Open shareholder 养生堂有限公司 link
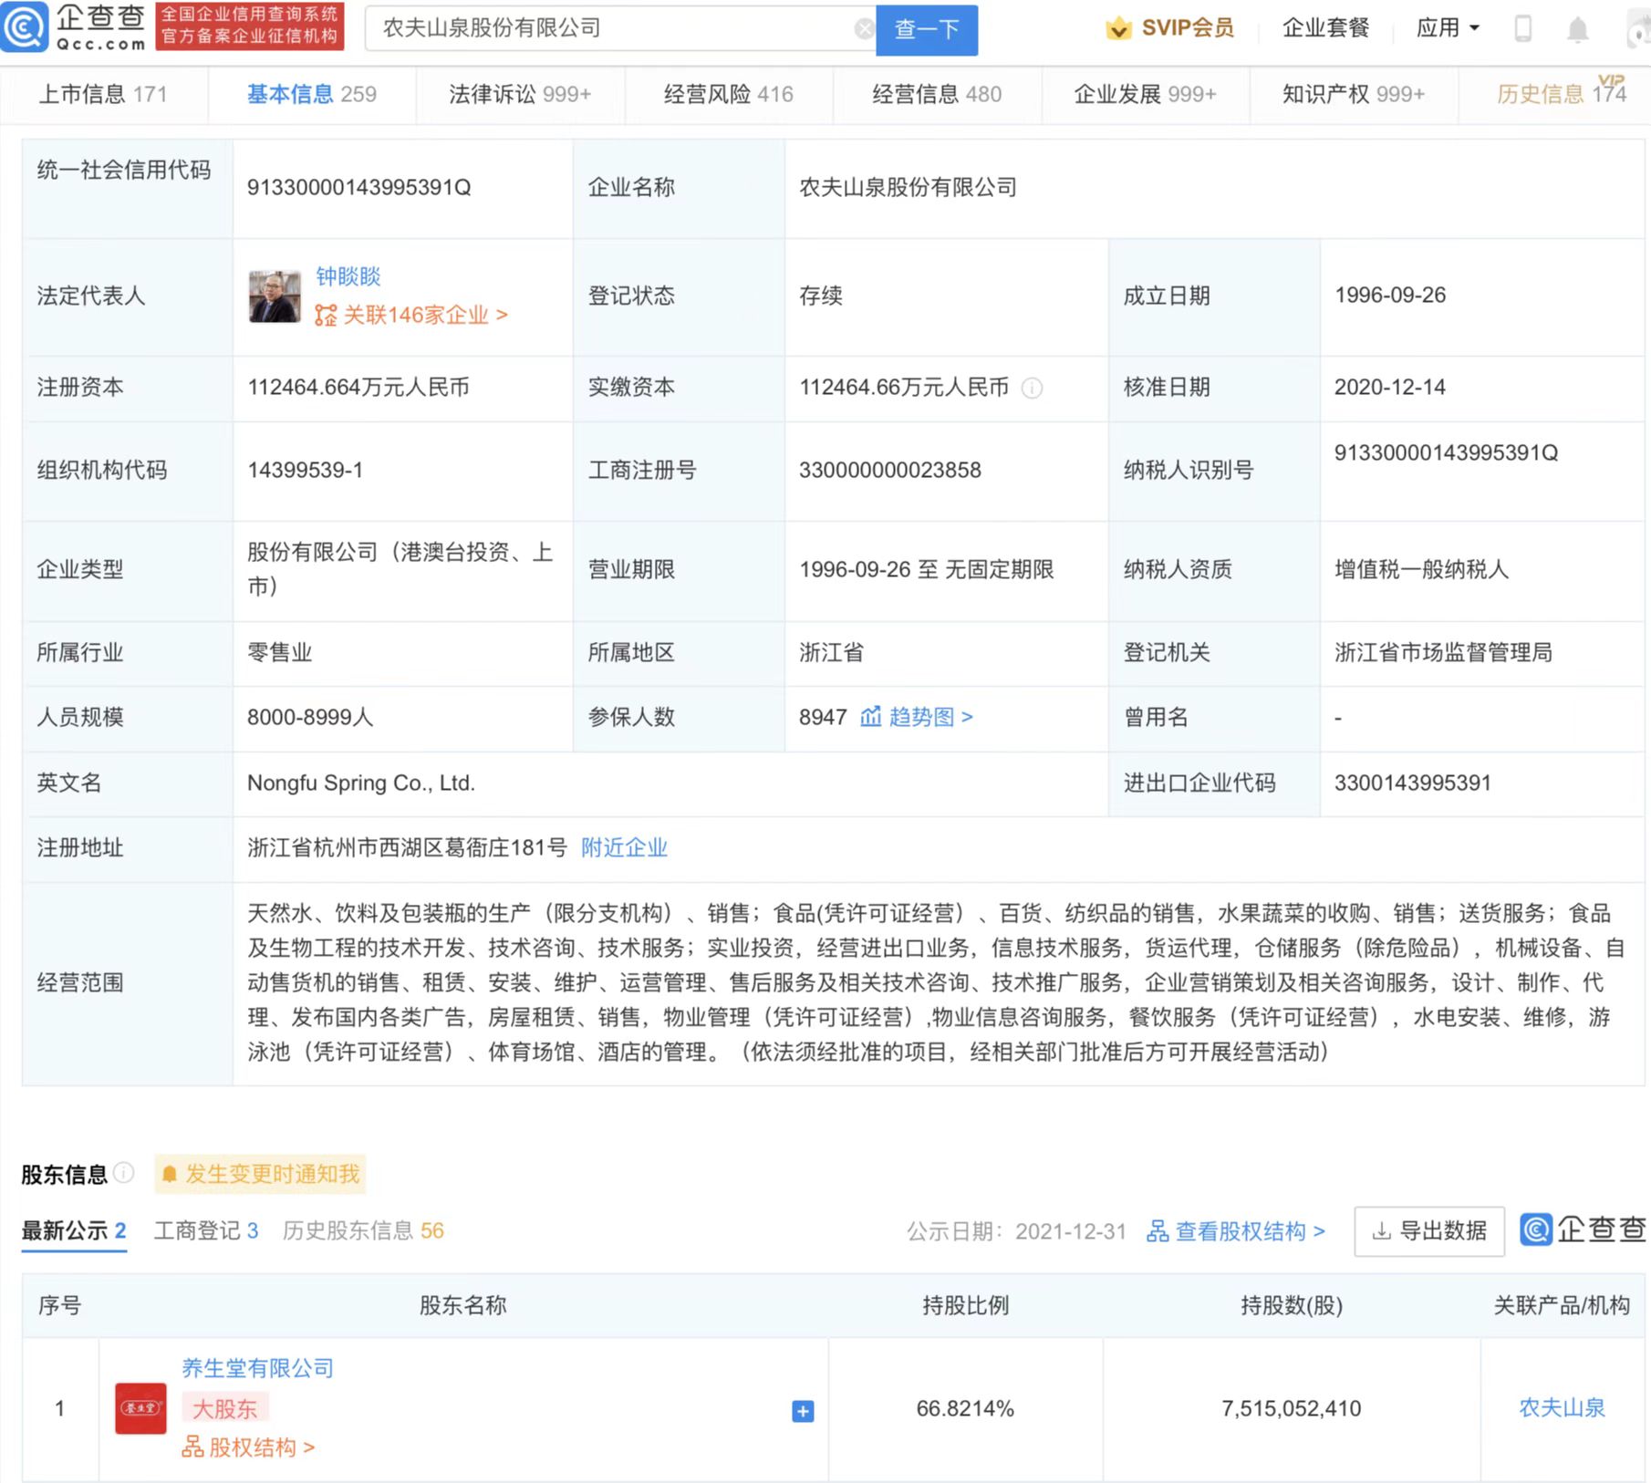Screen dimensions: 1651x1483 tap(258, 1368)
